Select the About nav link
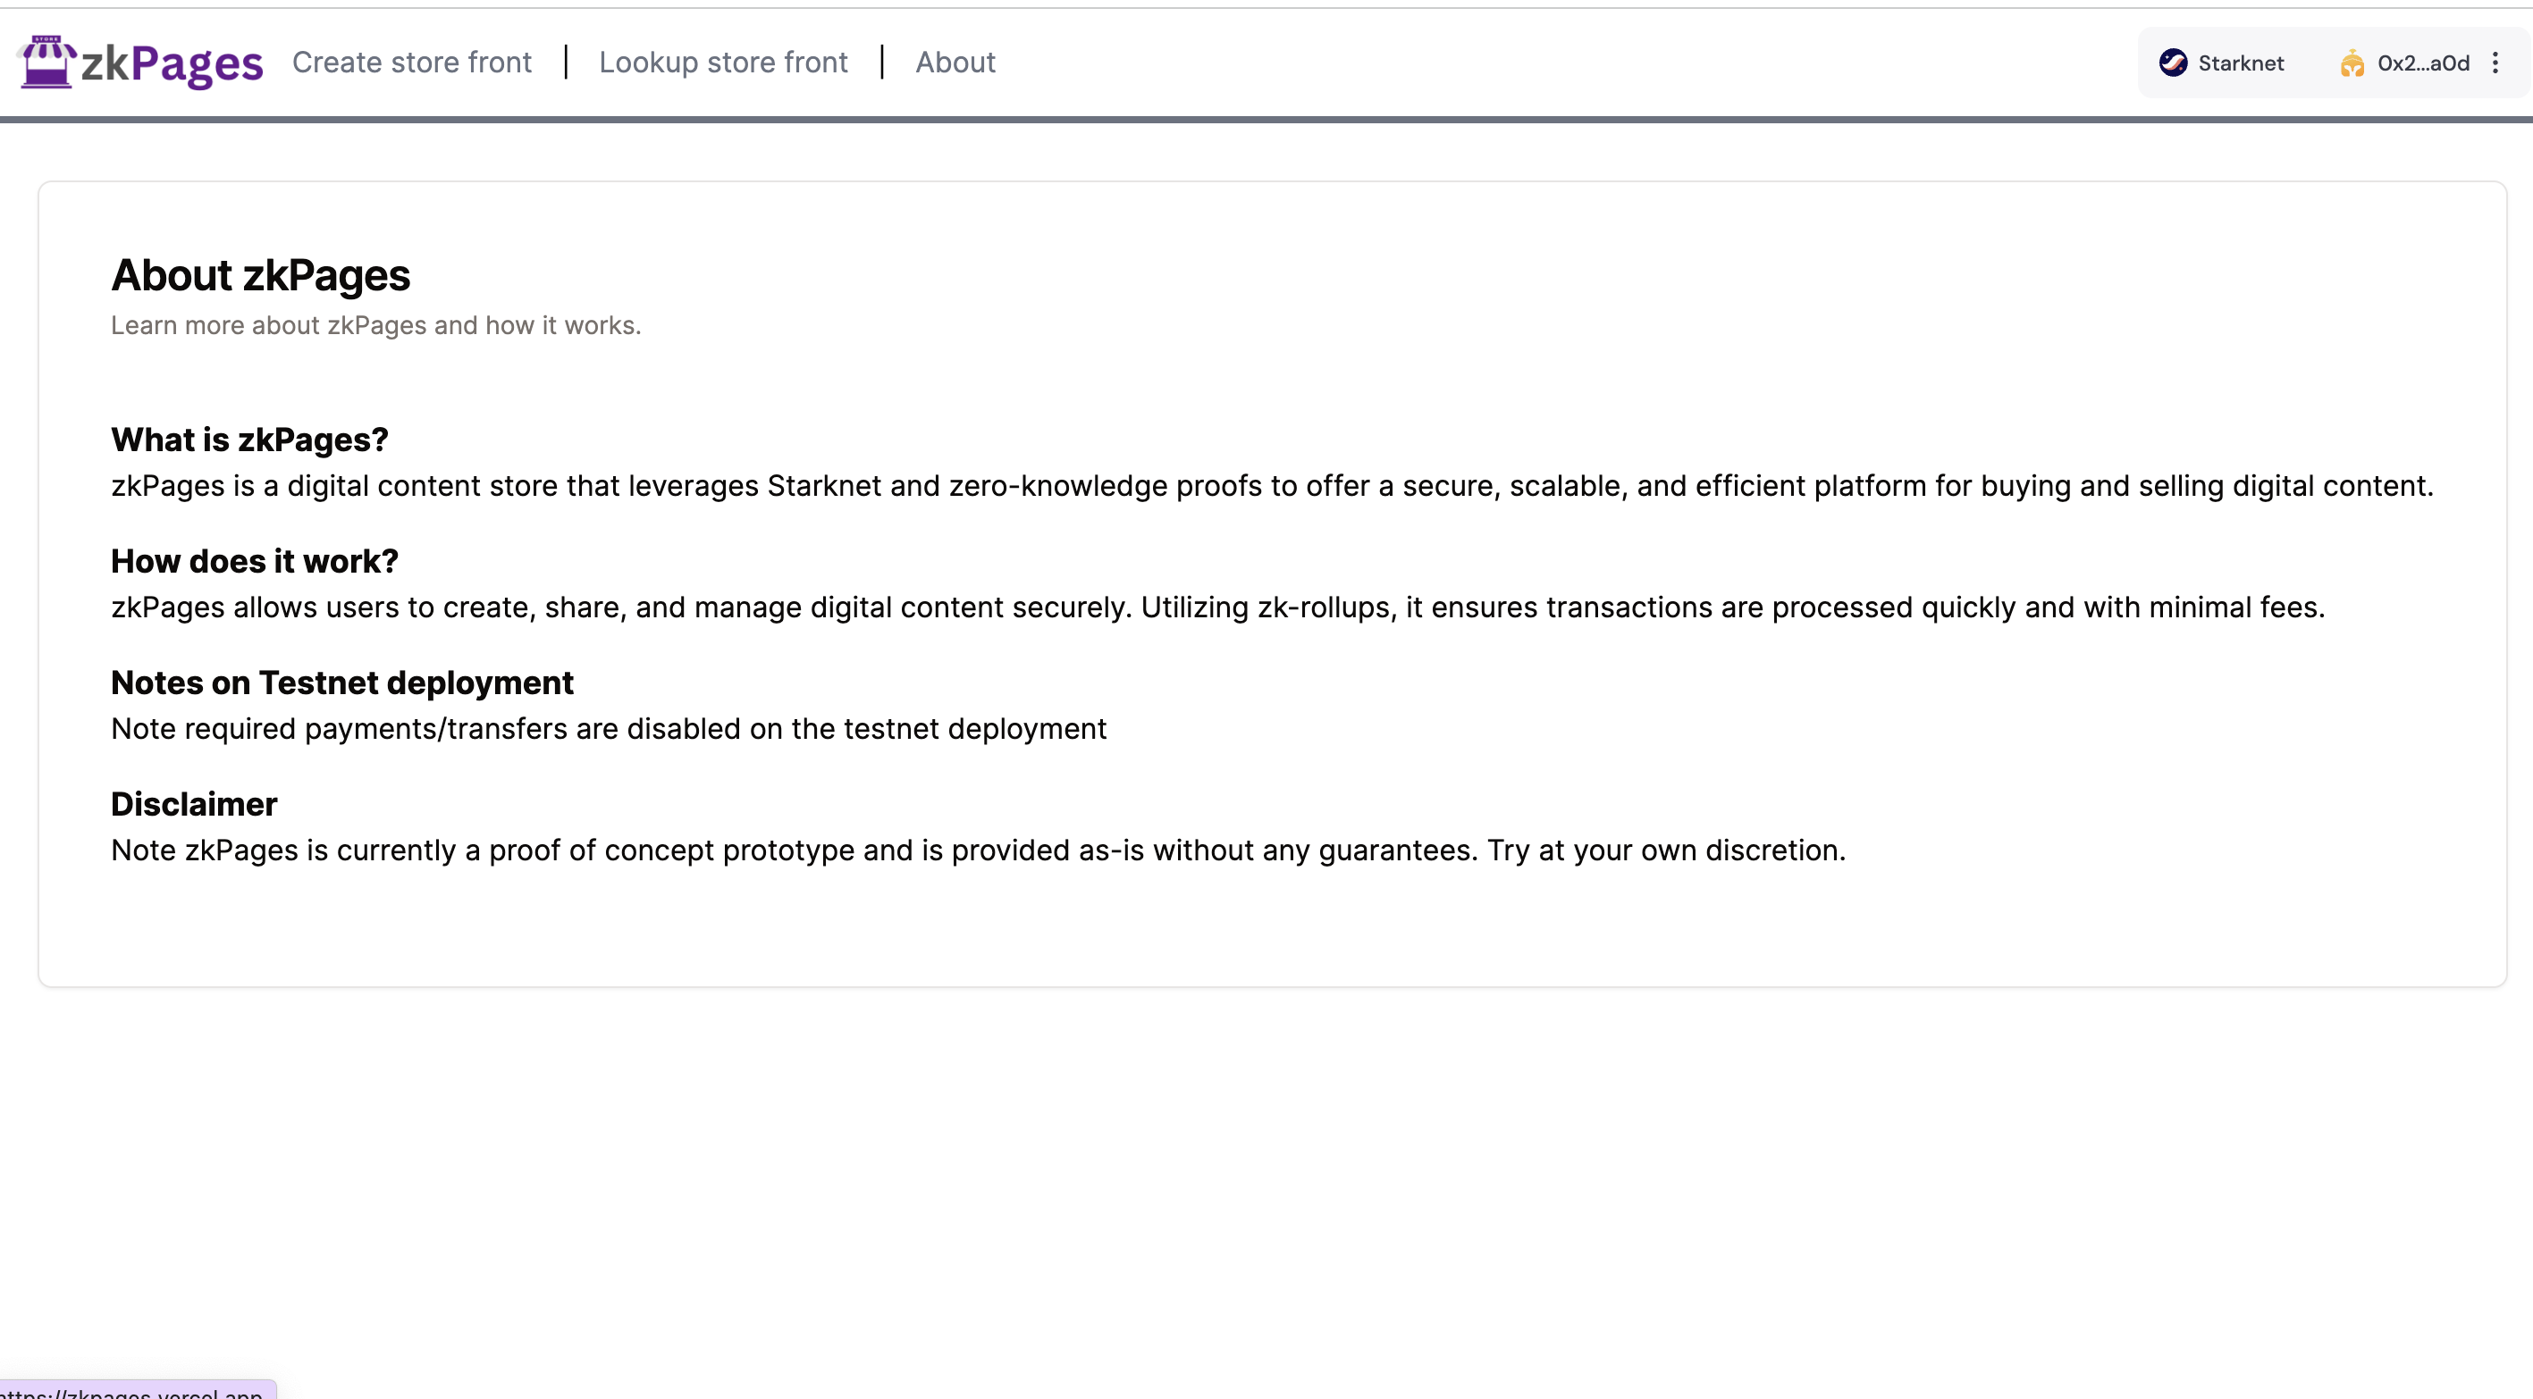This screenshot has height=1399, width=2533. coord(955,62)
